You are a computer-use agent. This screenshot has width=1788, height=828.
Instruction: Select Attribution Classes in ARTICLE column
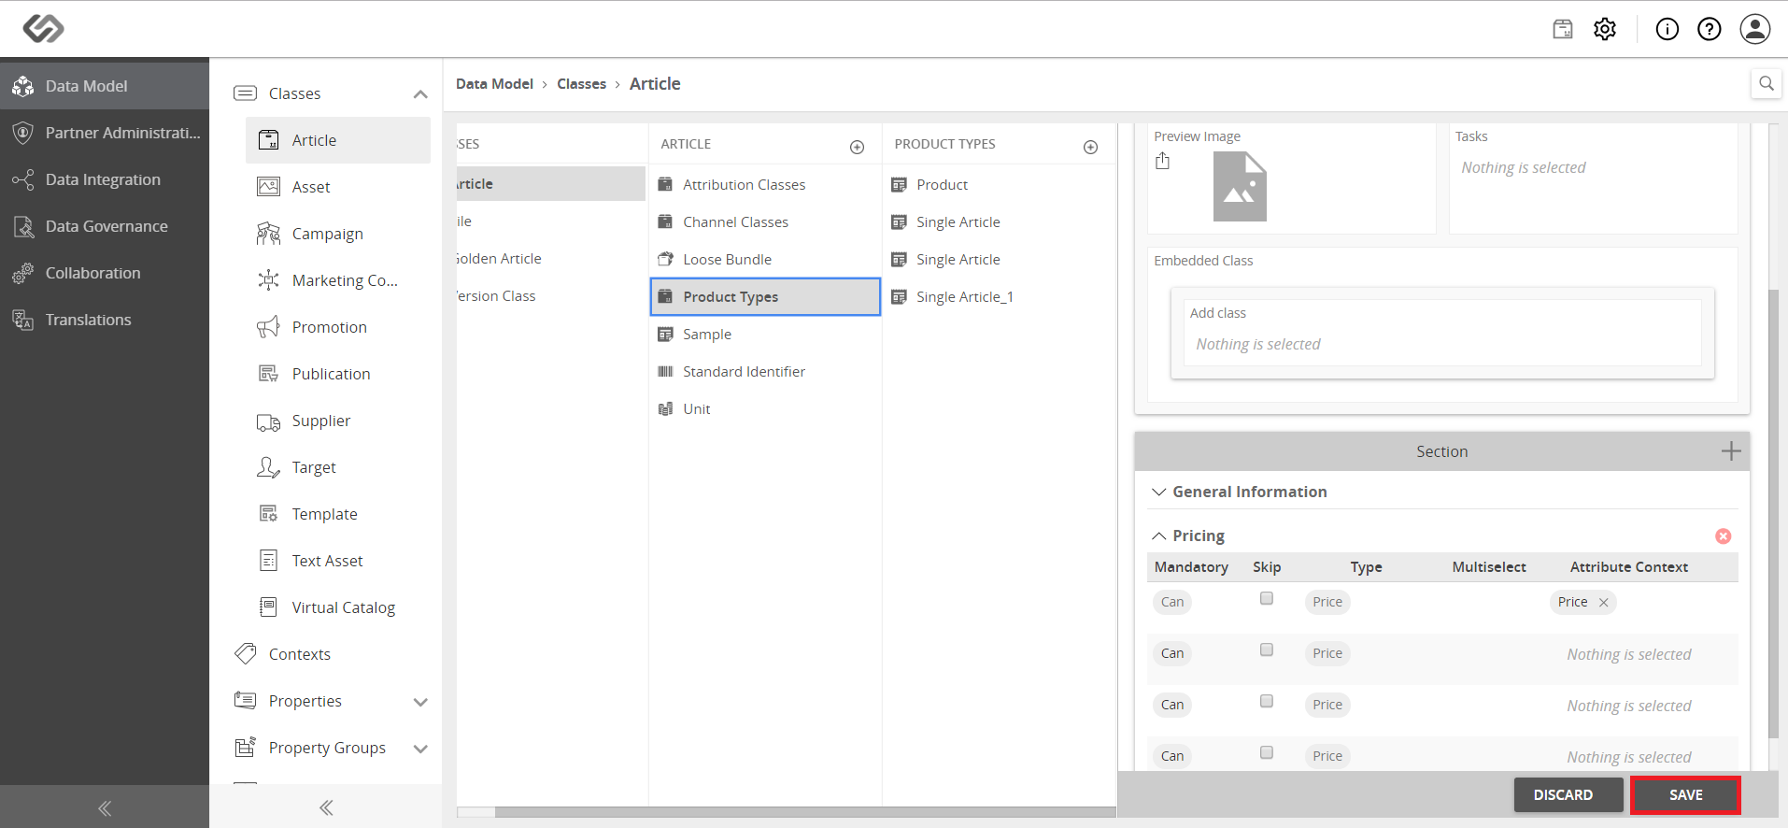pos(765,185)
